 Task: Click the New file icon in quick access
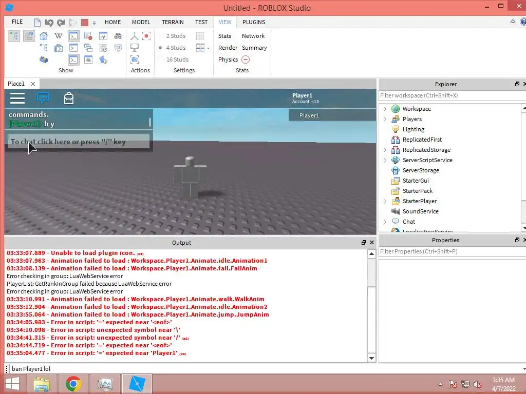[37, 23]
